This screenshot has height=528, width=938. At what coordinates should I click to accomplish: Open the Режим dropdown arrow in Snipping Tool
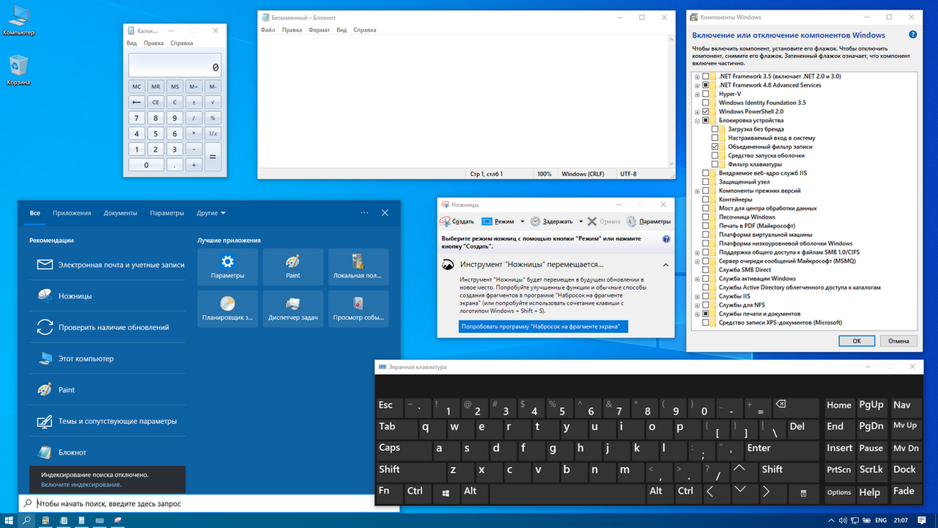click(522, 221)
